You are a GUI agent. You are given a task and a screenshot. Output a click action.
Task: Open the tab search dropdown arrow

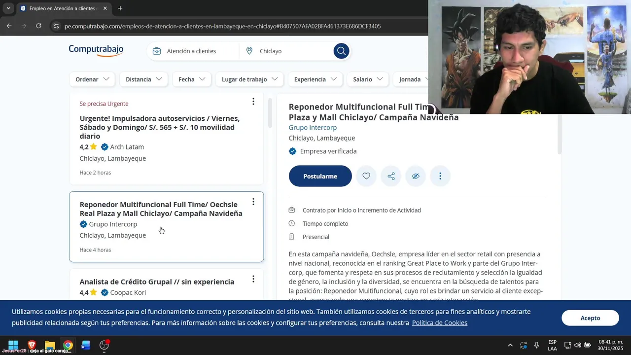click(8, 8)
